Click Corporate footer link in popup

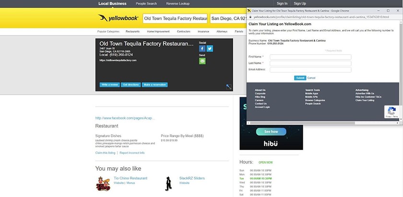[260, 93]
